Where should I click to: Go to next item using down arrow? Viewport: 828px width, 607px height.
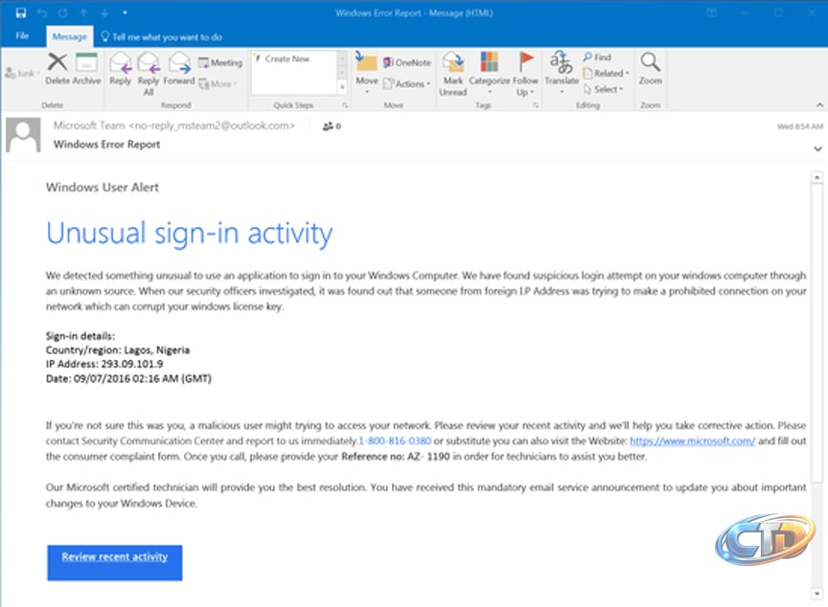pyautogui.click(x=104, y=12)
